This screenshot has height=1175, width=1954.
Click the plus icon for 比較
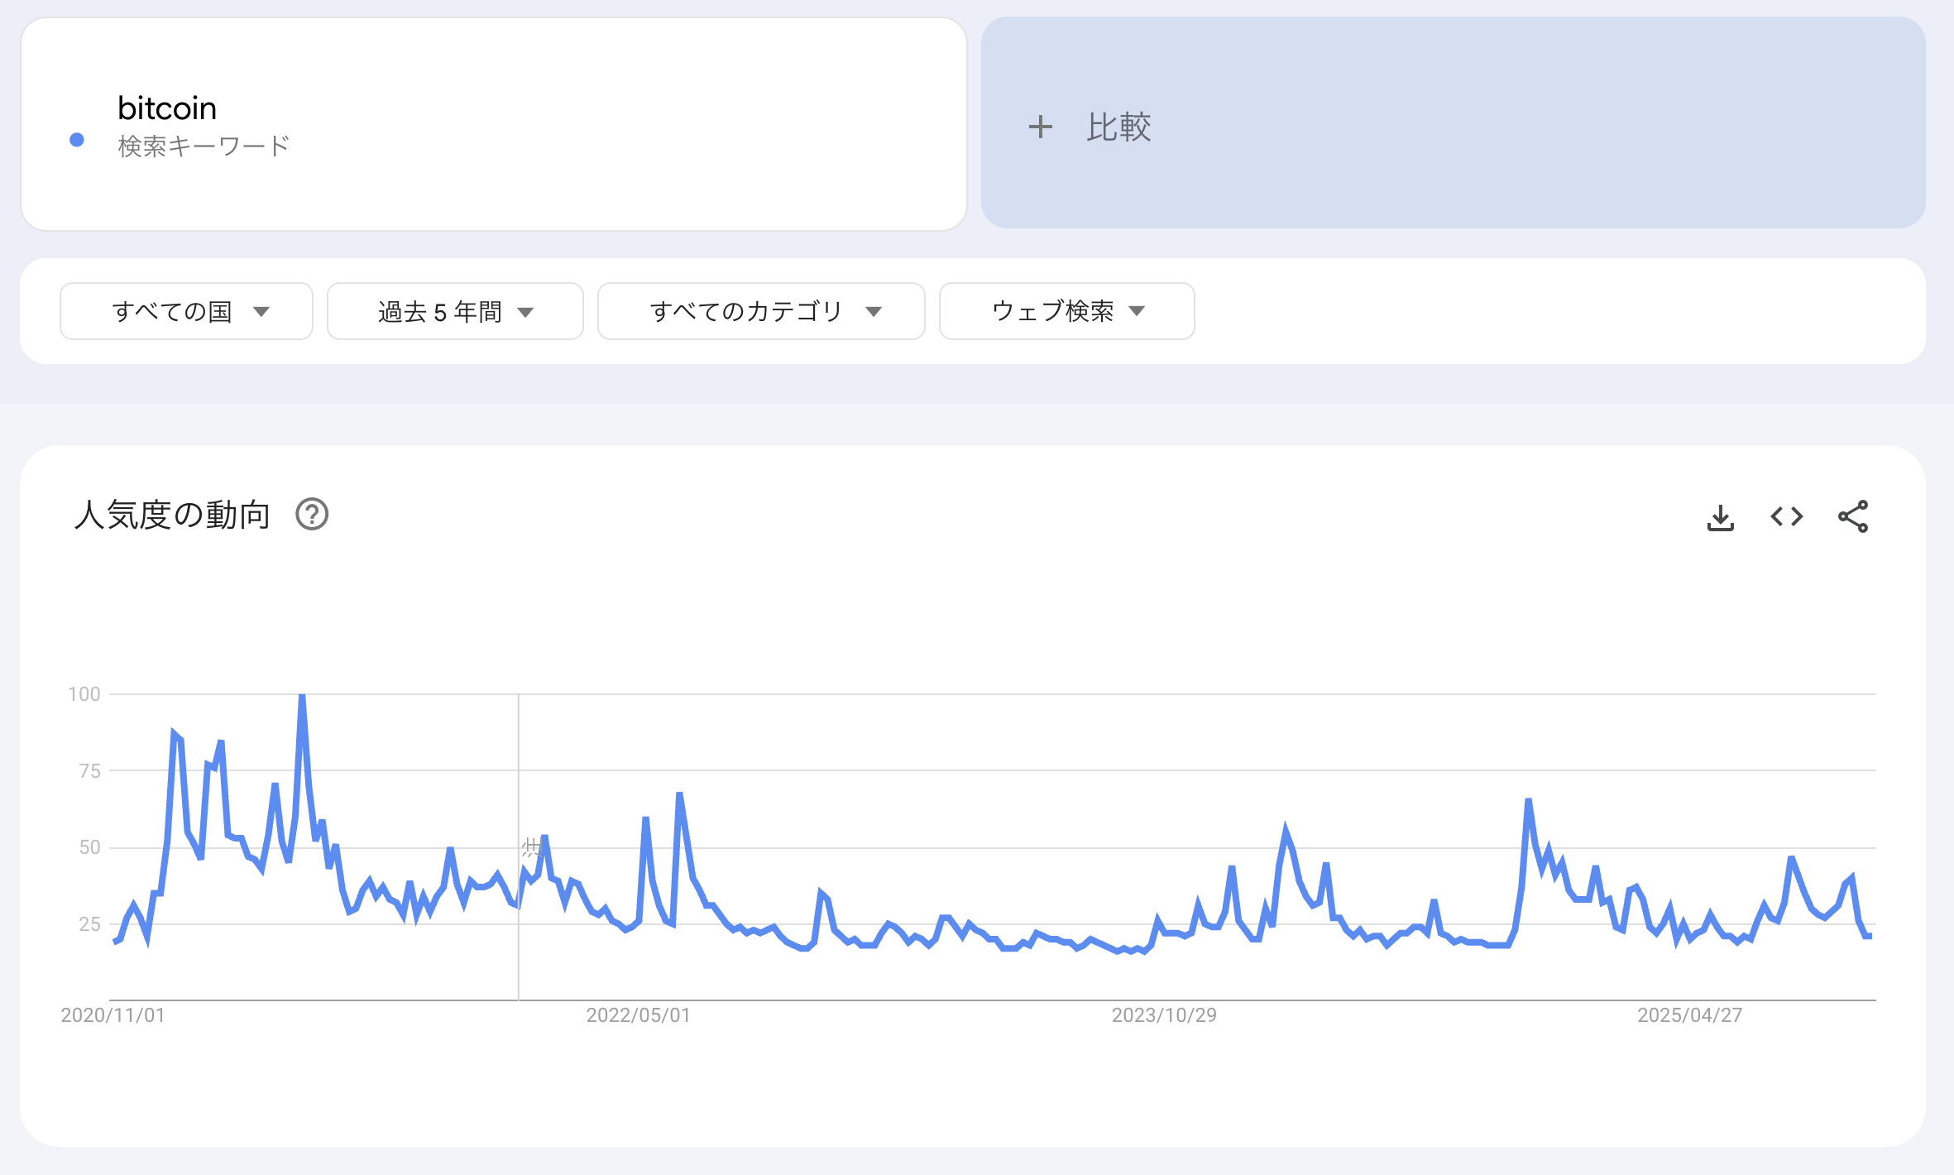click(1040, 127)
